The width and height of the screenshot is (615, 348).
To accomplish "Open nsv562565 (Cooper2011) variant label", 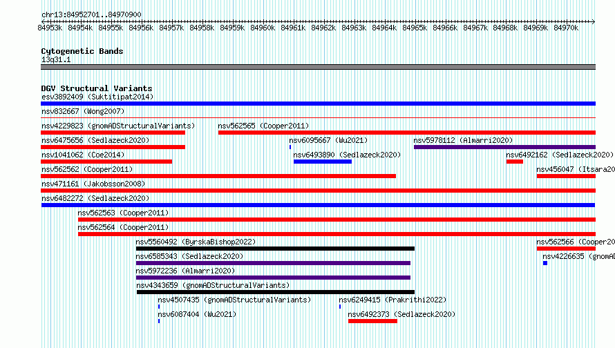I will [x=263, y=126].
